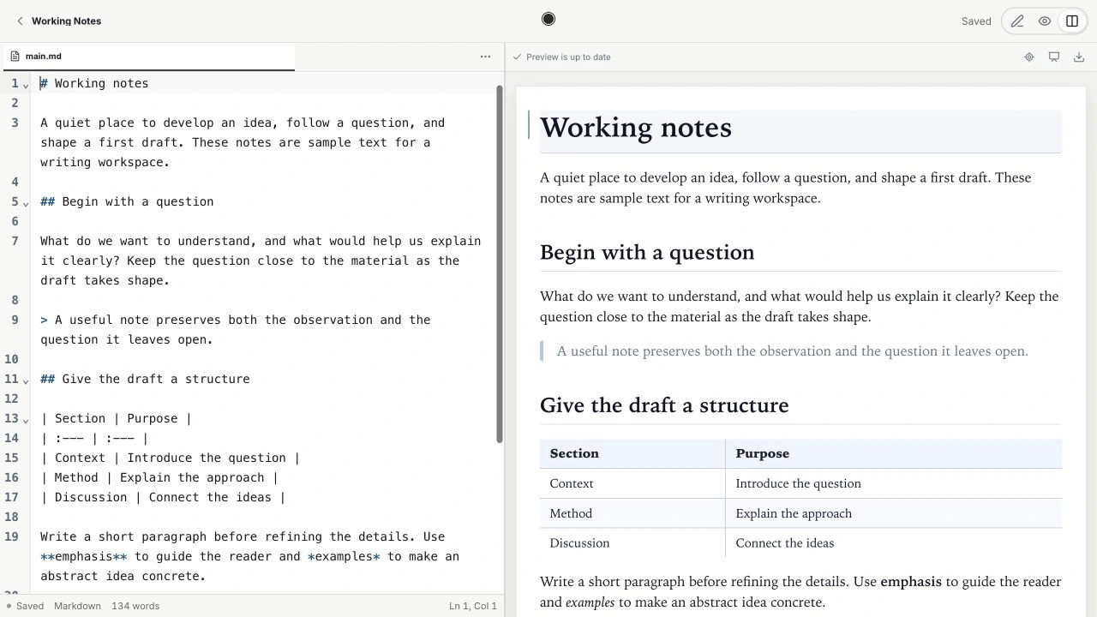The image size is (1097, 617).
Task: Click the '| Method | Explain the approach |' source line
Action: [x=159, y=477]
